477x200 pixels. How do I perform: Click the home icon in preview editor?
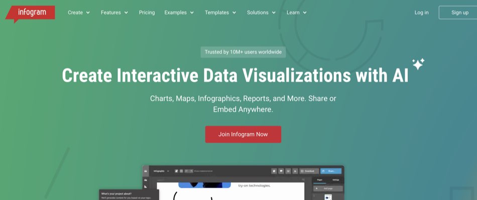(x=146, y=171)
